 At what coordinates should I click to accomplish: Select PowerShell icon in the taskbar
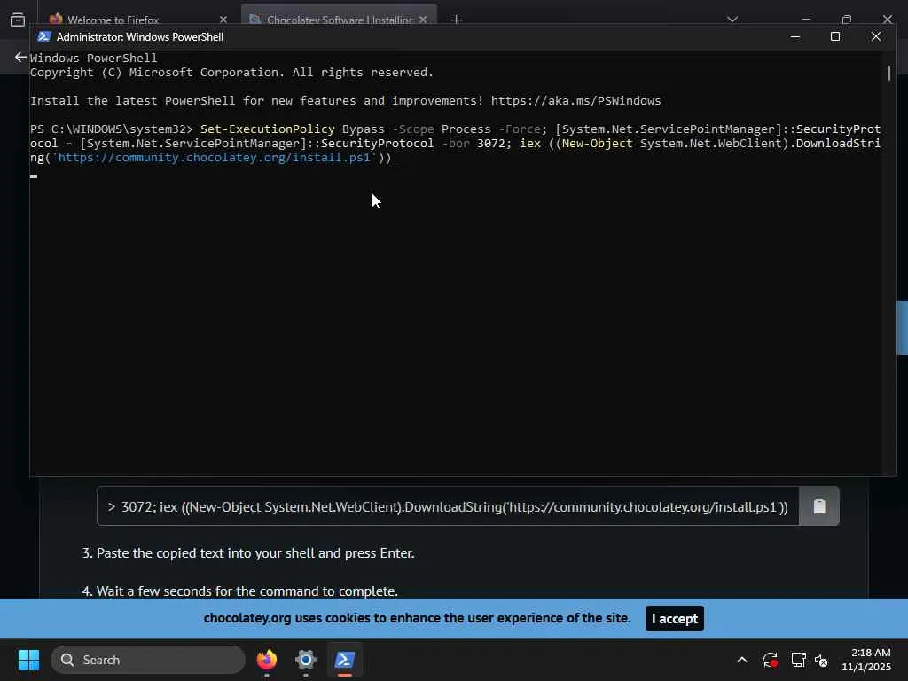pos(345,660)
